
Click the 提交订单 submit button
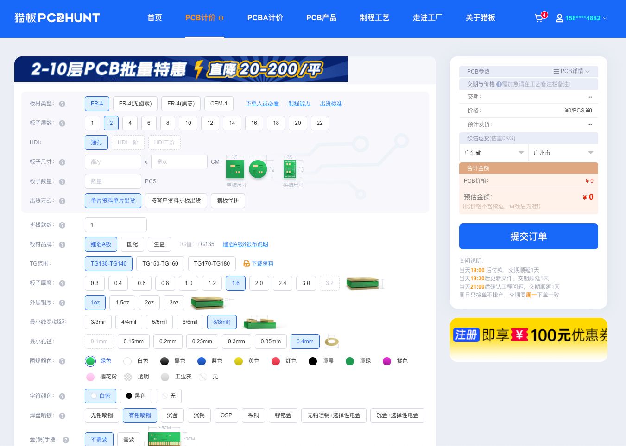(x=528, y=236)
